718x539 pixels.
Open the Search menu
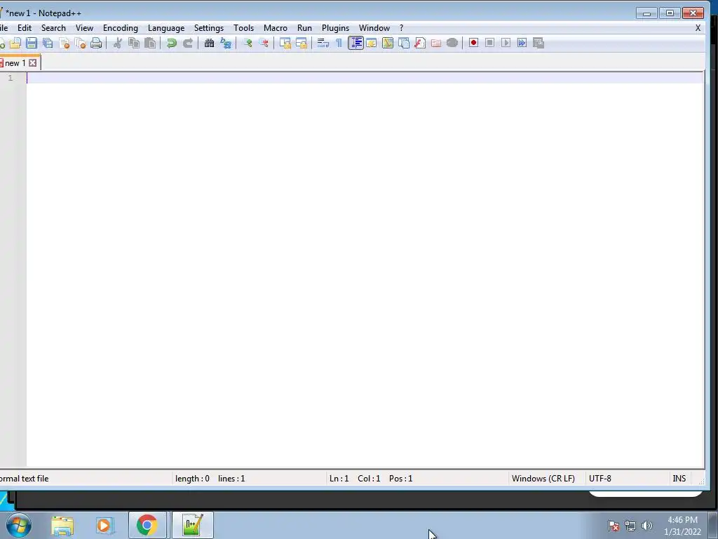[x=53, y=28]
